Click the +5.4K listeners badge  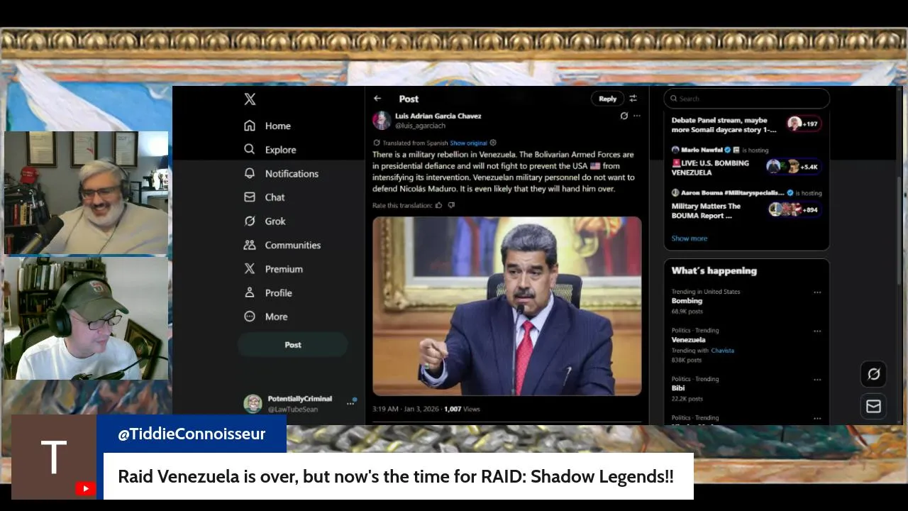coord(793,167)
